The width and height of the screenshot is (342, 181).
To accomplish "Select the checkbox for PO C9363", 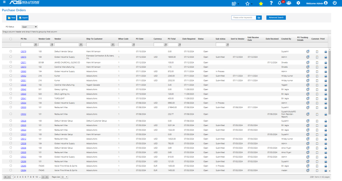I will (x=11, y=71).
